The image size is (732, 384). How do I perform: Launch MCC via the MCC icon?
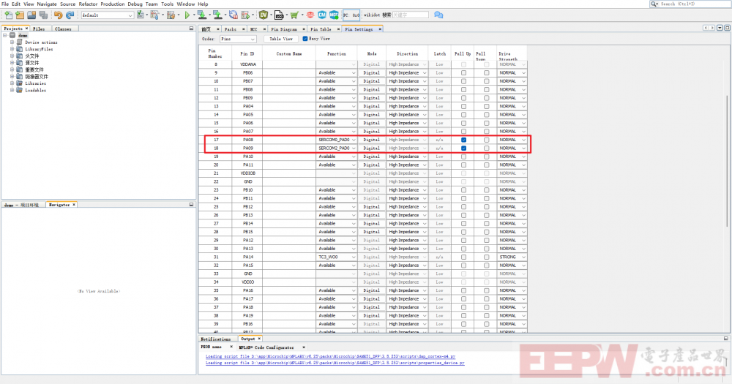(x=335, y=15)
